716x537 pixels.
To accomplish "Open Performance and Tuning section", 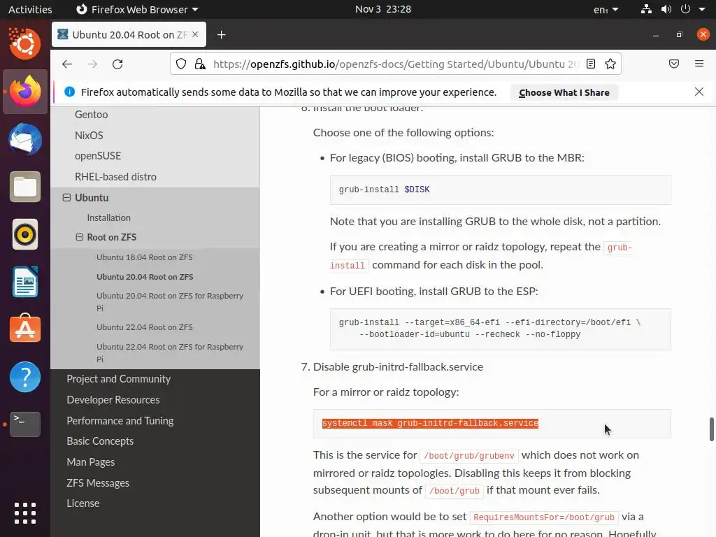I will [120, 420].
